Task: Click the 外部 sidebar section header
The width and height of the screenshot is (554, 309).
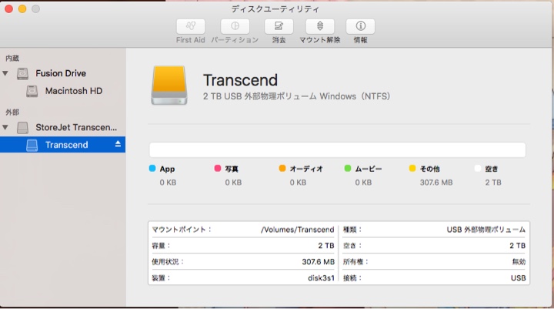Action: pyautogui.click(x=12, y=113)
